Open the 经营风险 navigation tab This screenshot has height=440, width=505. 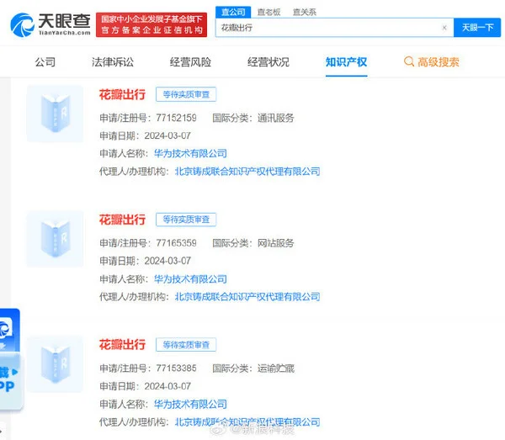point(190,62)
